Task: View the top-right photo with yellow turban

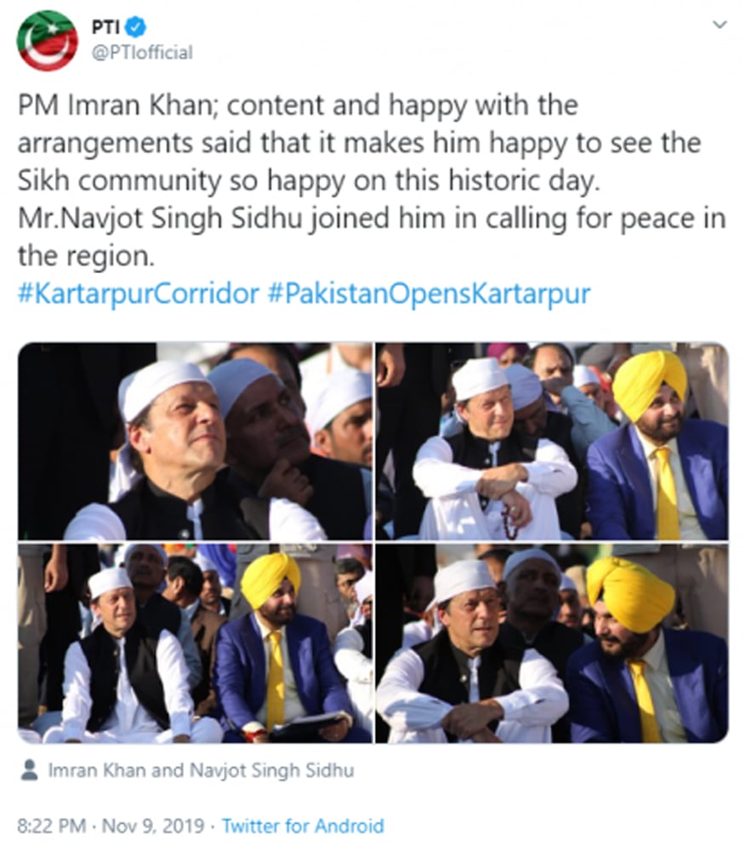Action: click(552, 441)
